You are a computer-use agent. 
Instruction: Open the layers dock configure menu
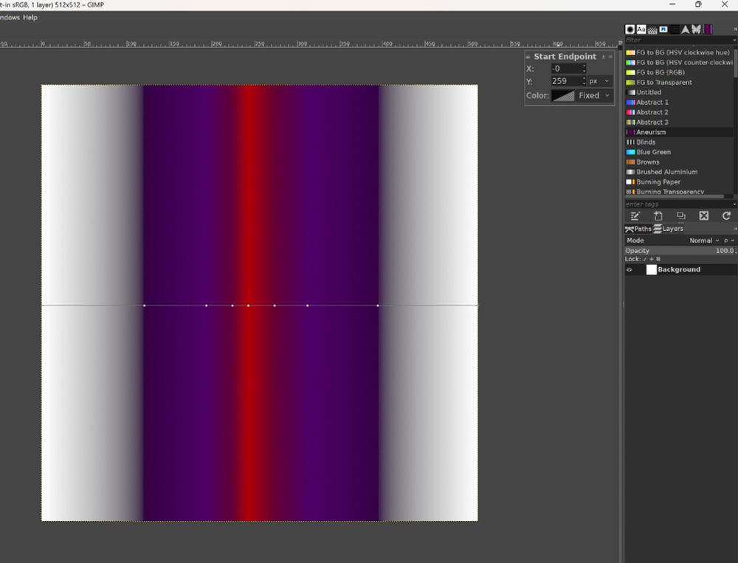click(x=735, y=229)
